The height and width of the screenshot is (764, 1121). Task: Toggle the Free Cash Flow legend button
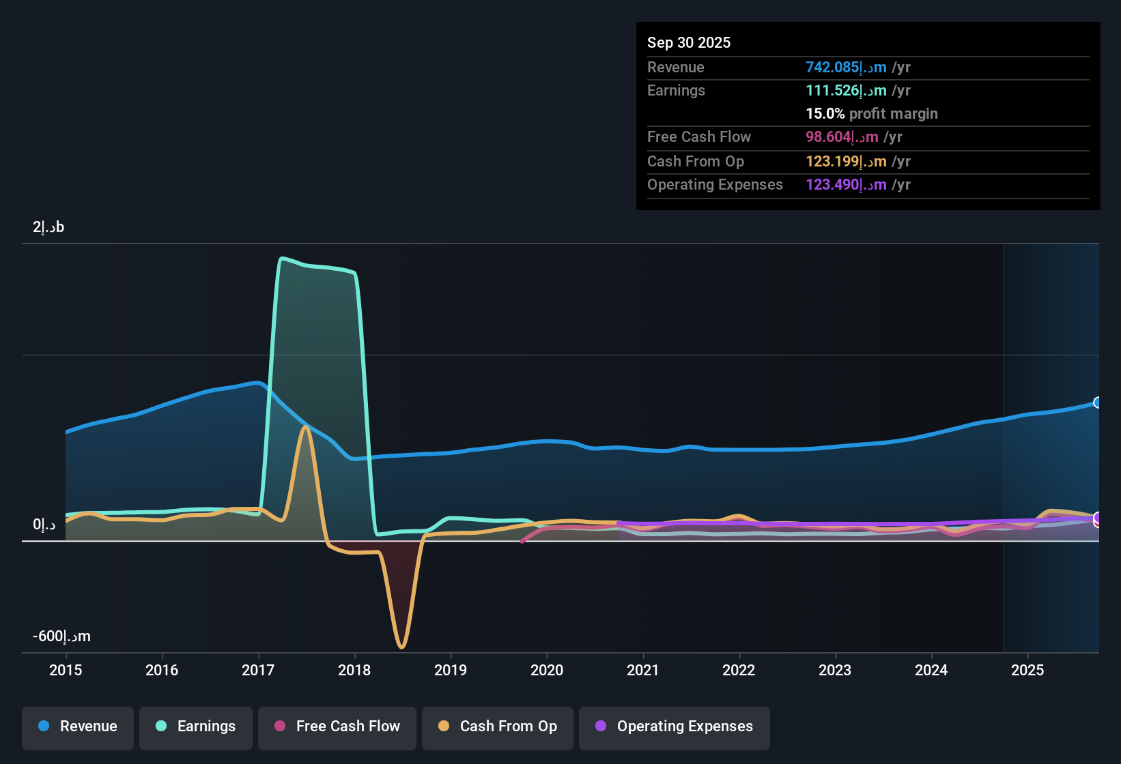[337, 726]
